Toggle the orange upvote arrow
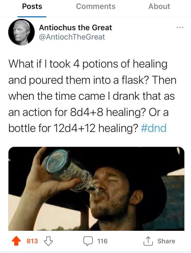Image resolution: width=191 pixels, height=253 pixels. click(16, 241)
